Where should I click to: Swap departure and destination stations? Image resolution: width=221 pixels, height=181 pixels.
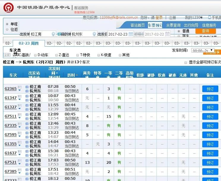(59, 34)
